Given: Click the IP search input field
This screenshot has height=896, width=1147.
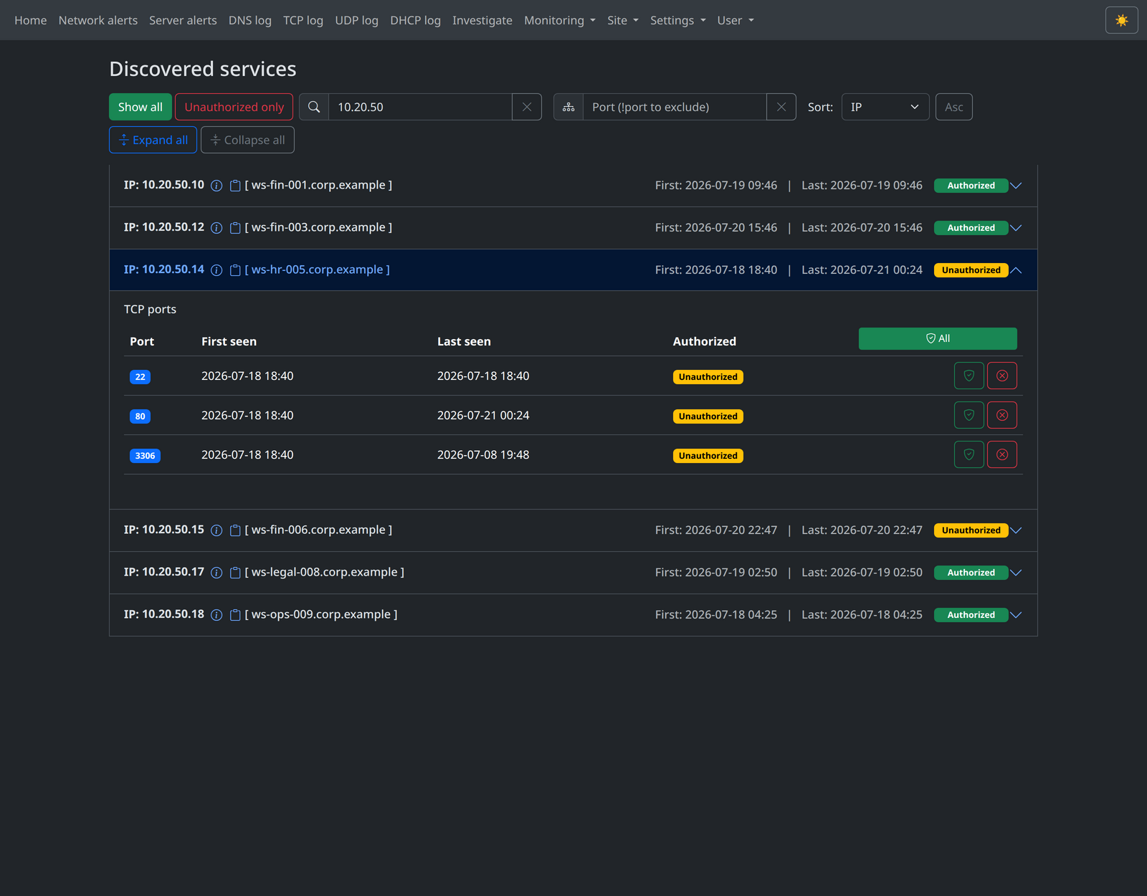Looking at the screenshot, I should click(x=420, y=107).
